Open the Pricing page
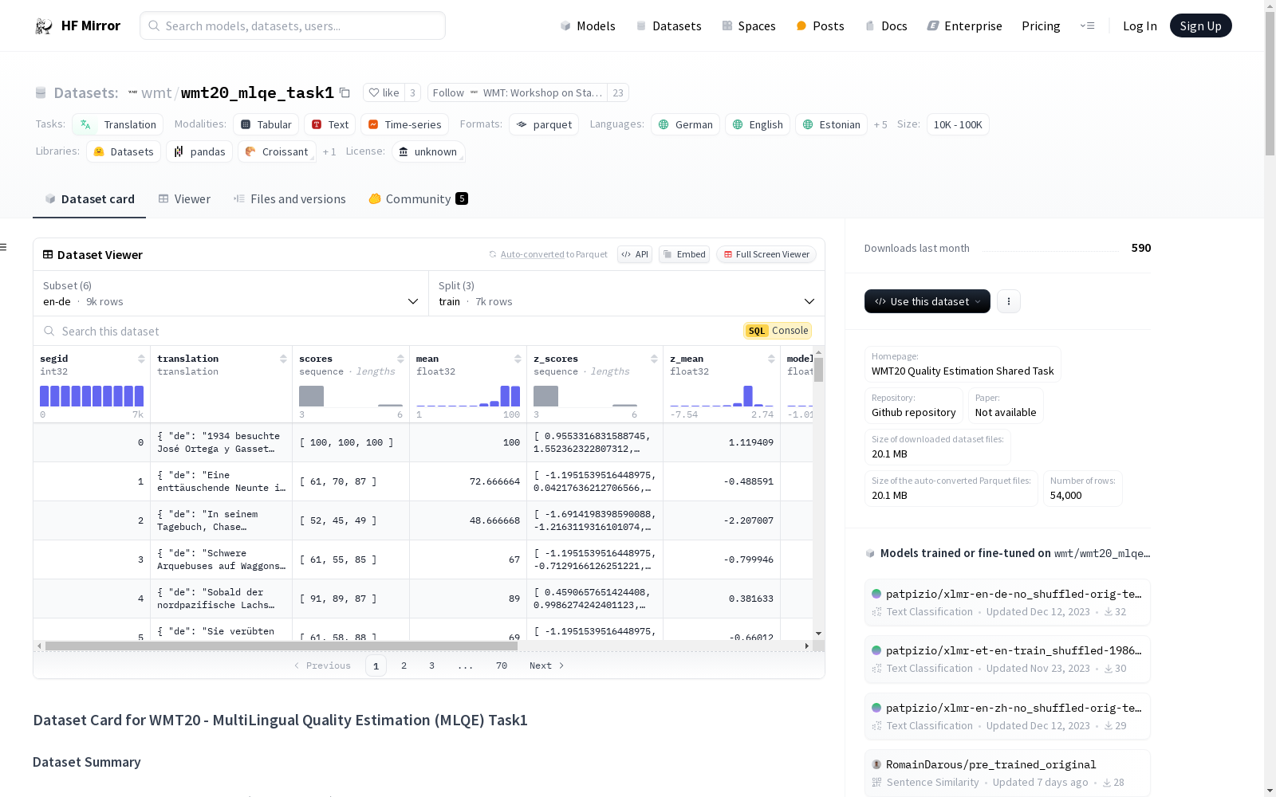This screenshot has width=1276, height=797. click(x=1041, y=26)
